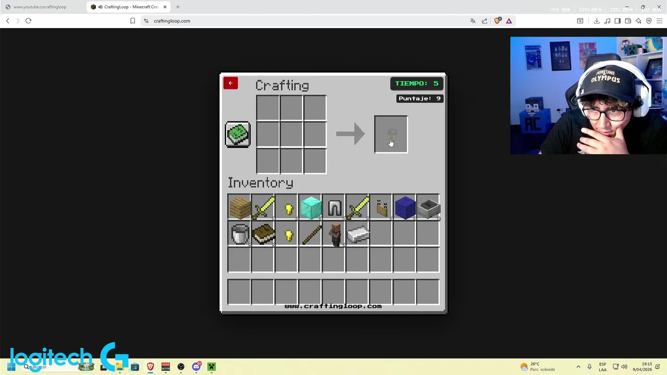Click the ESP LAA language indicator
This screenshot has width=667, height=375.
point(602,367)
